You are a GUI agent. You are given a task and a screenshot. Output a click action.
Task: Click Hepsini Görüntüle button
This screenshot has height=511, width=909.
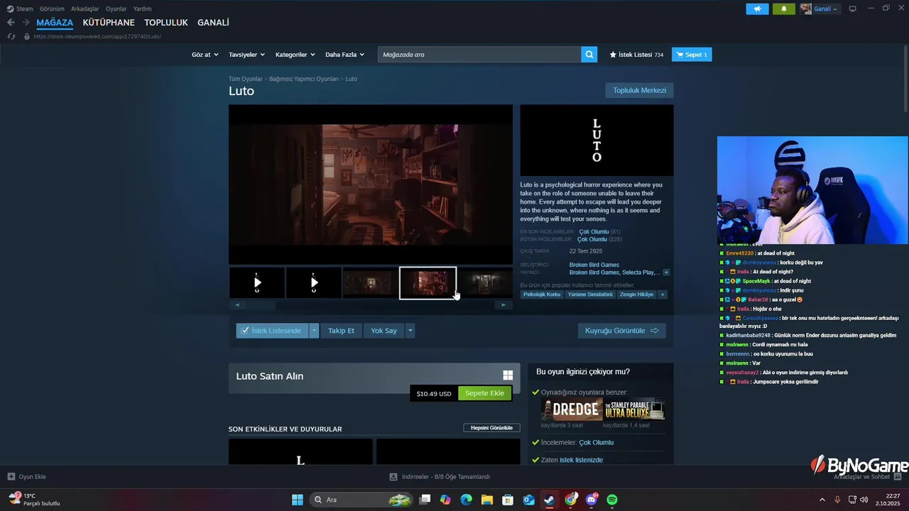click(491, 428)
